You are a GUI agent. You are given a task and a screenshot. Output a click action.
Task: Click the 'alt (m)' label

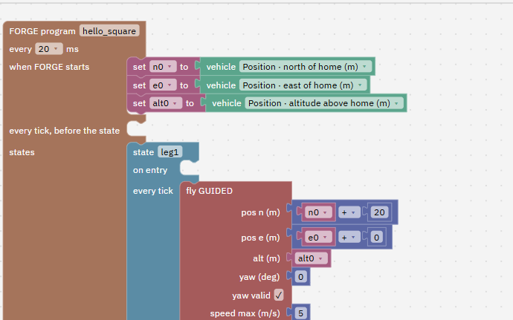point(266,258)
